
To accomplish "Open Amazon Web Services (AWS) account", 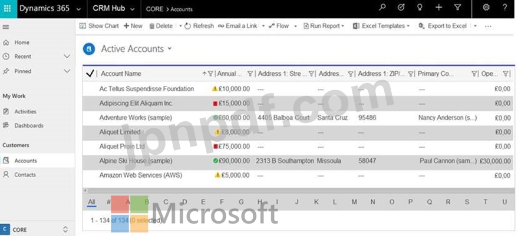I will (x=141, y=175).
